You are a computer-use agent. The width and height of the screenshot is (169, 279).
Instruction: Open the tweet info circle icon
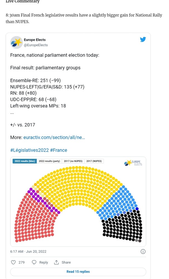[143, 251]
